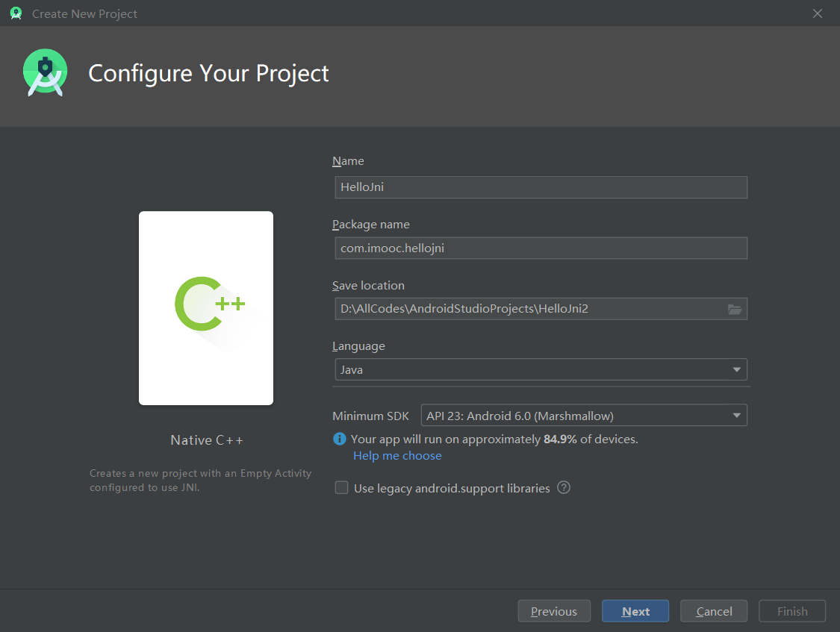This screenshot has height=632, width=840.
Task: Click the Name label above HelloJni
Action: (x=348, y=161)
